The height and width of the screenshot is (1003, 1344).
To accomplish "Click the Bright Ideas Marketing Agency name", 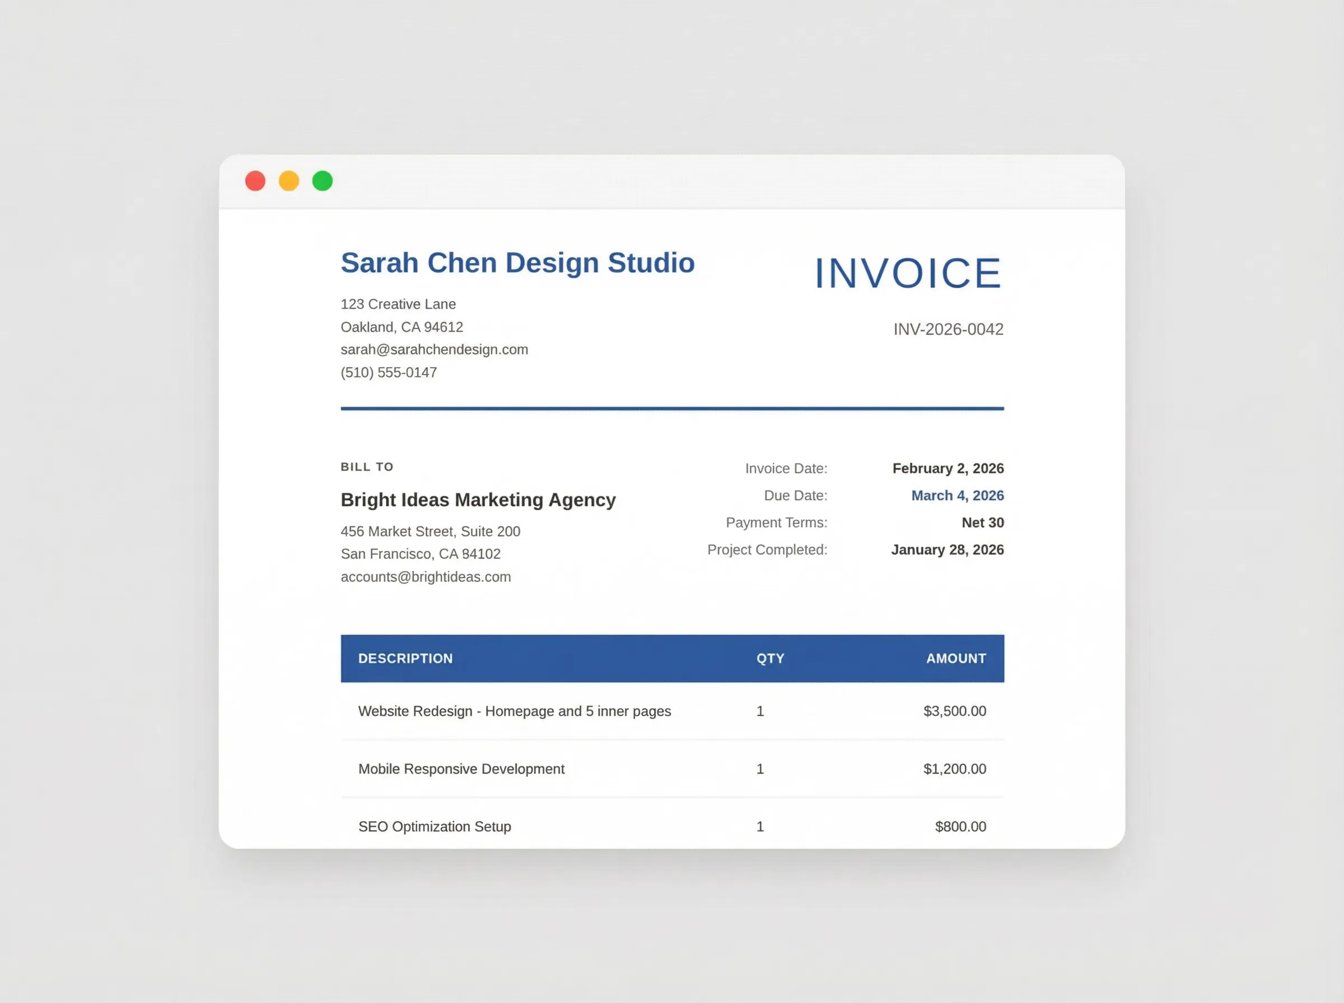I will (478, 500).
